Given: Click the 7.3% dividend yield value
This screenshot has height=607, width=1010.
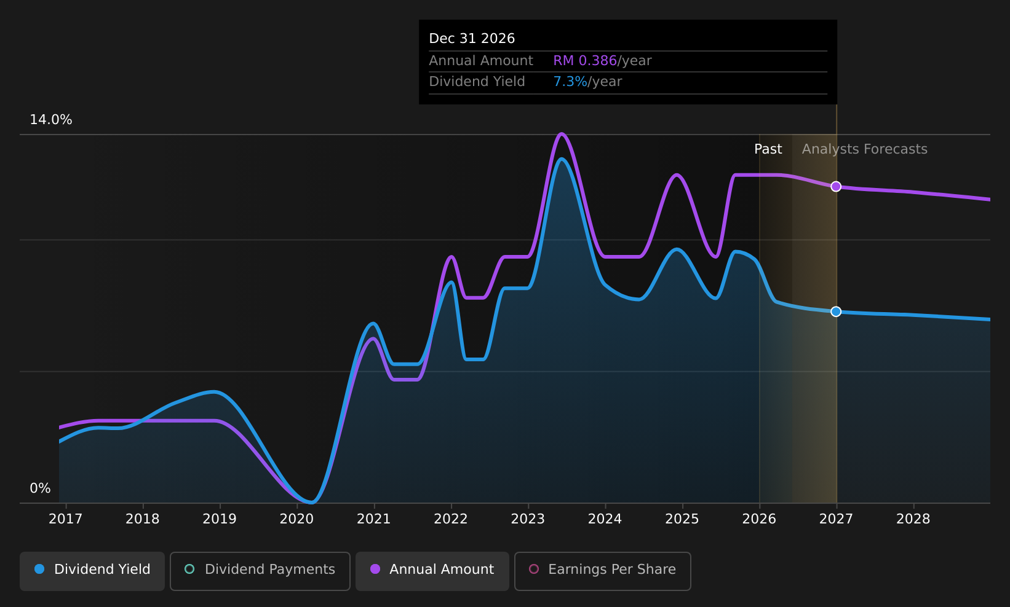Looking at the screenshot, I should (570, 82).
